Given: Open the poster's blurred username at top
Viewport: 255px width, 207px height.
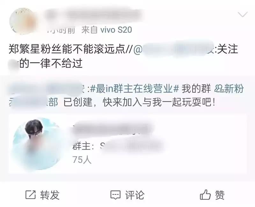Looking at the screenshot, I should 94,16.
